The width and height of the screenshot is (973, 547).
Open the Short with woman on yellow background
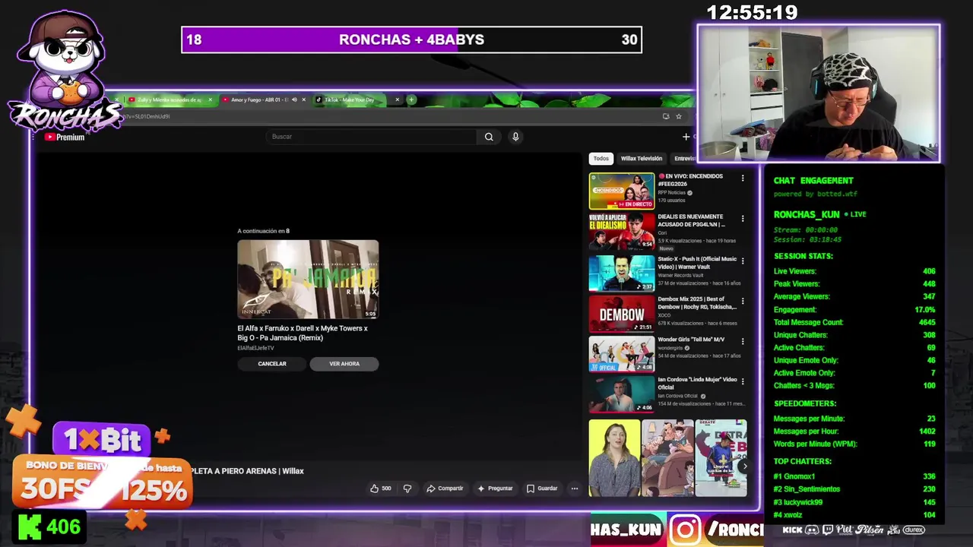click(614, 458)
